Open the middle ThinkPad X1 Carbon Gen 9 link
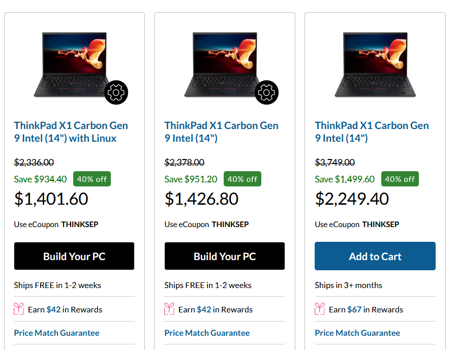 point(221,132)
